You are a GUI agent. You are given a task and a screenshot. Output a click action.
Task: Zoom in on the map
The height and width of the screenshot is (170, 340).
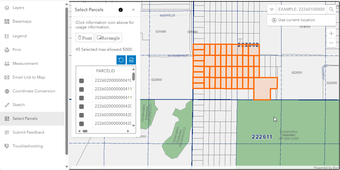[x=331, y=34]
